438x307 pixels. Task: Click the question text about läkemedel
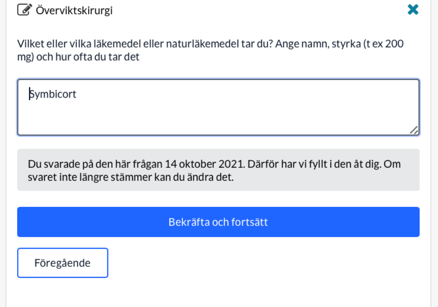tap(210, 50)
